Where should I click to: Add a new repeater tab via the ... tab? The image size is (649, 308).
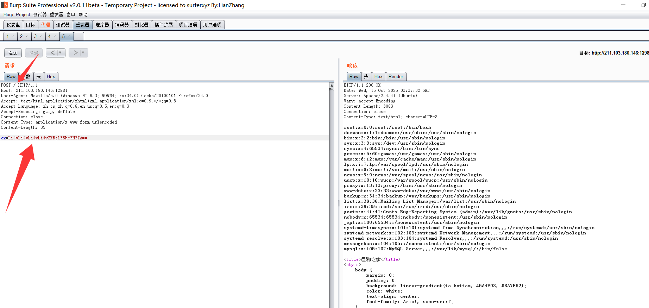click(78, 36)
